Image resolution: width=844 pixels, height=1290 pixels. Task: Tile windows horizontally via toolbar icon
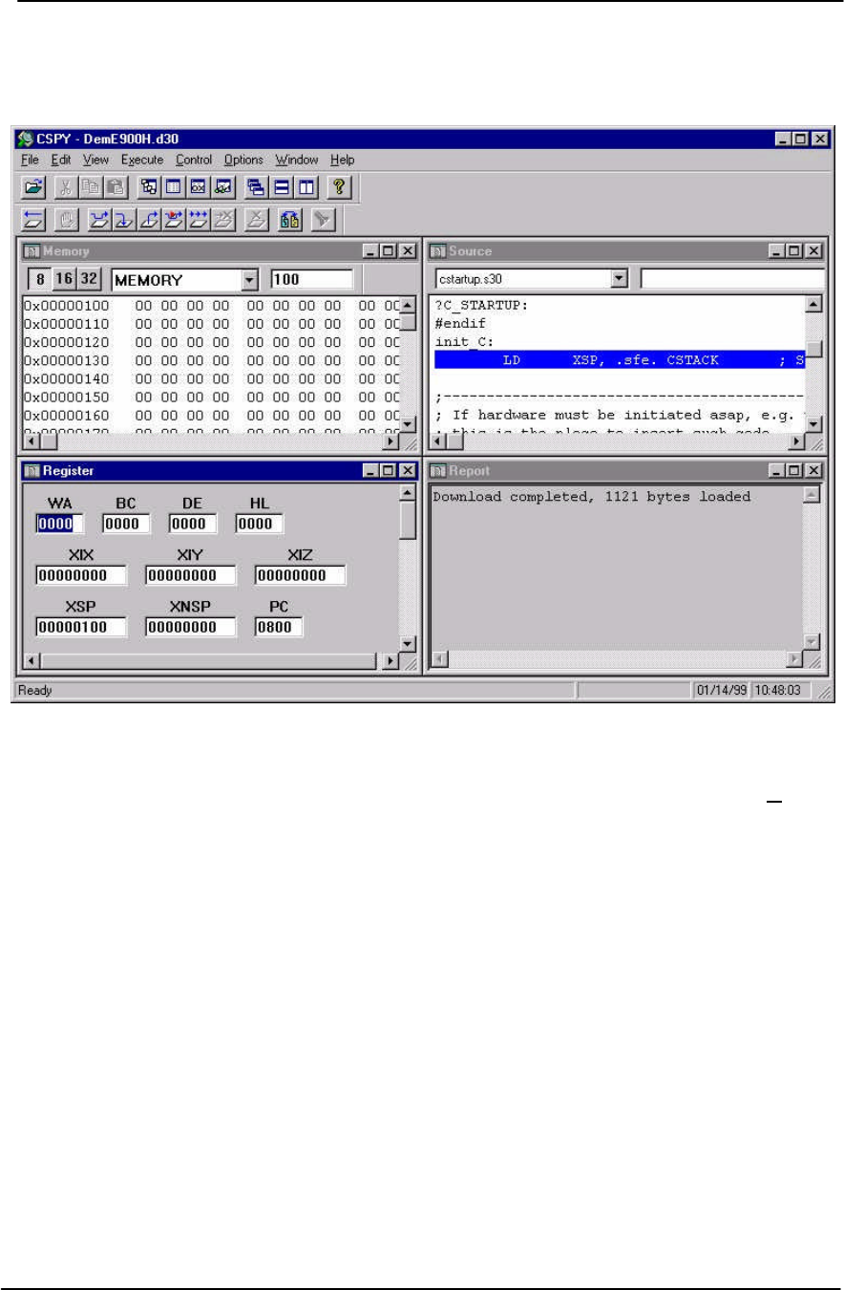coord(282,188)
